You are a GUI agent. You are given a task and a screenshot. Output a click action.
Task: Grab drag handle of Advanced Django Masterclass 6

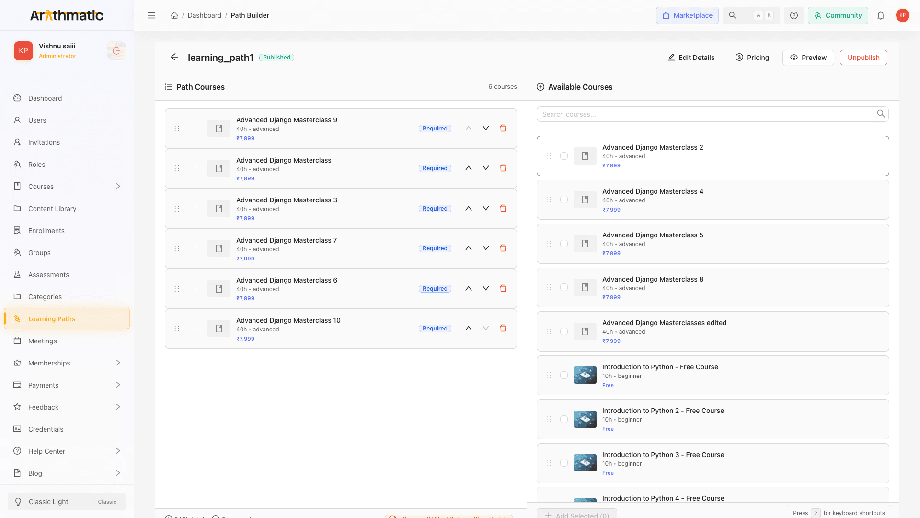coord(177,289)
